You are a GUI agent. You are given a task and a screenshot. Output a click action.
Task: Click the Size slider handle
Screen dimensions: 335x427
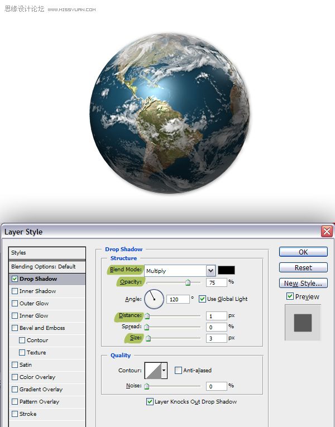[x=148, y=338]
